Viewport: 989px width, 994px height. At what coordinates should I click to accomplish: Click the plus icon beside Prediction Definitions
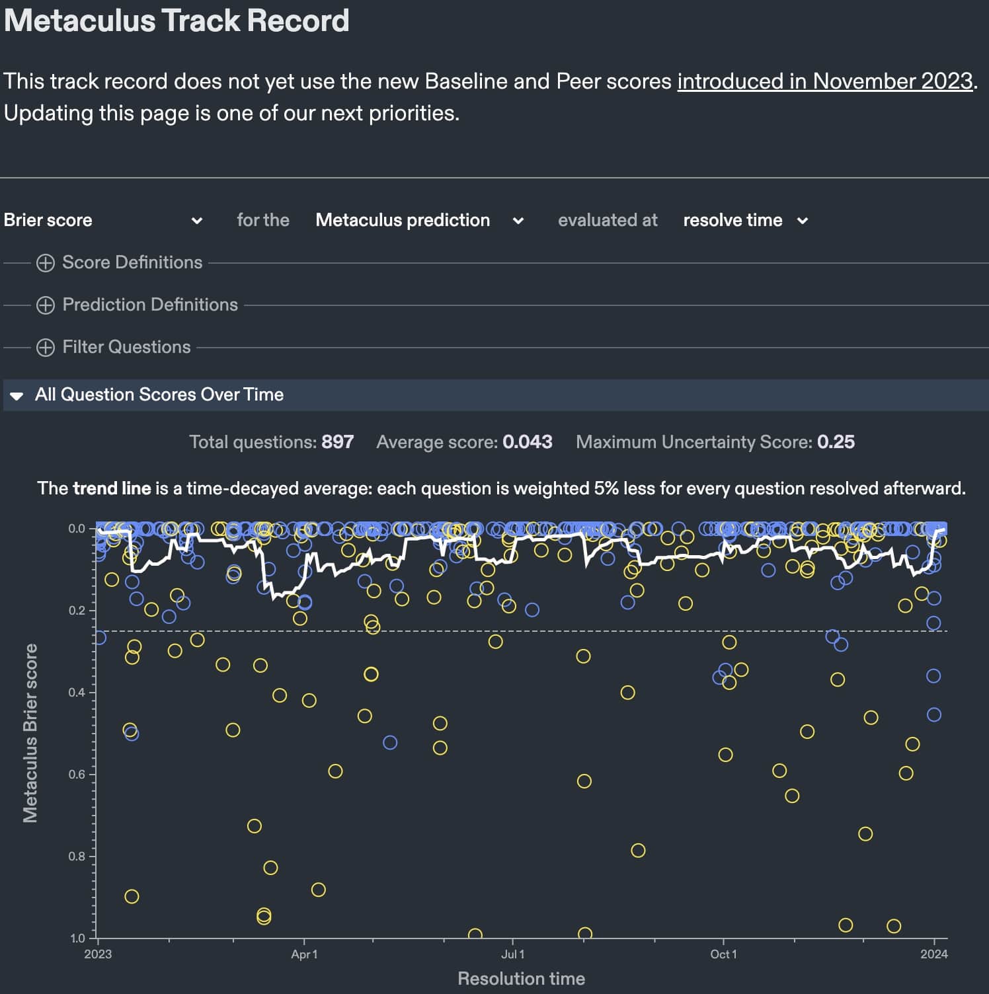click(x=45, y=305)
